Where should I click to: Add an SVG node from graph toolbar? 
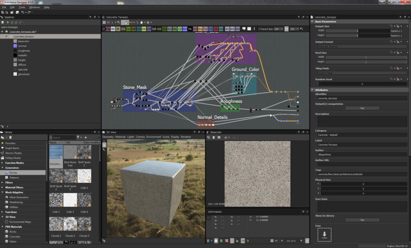(x=195, y=29)
